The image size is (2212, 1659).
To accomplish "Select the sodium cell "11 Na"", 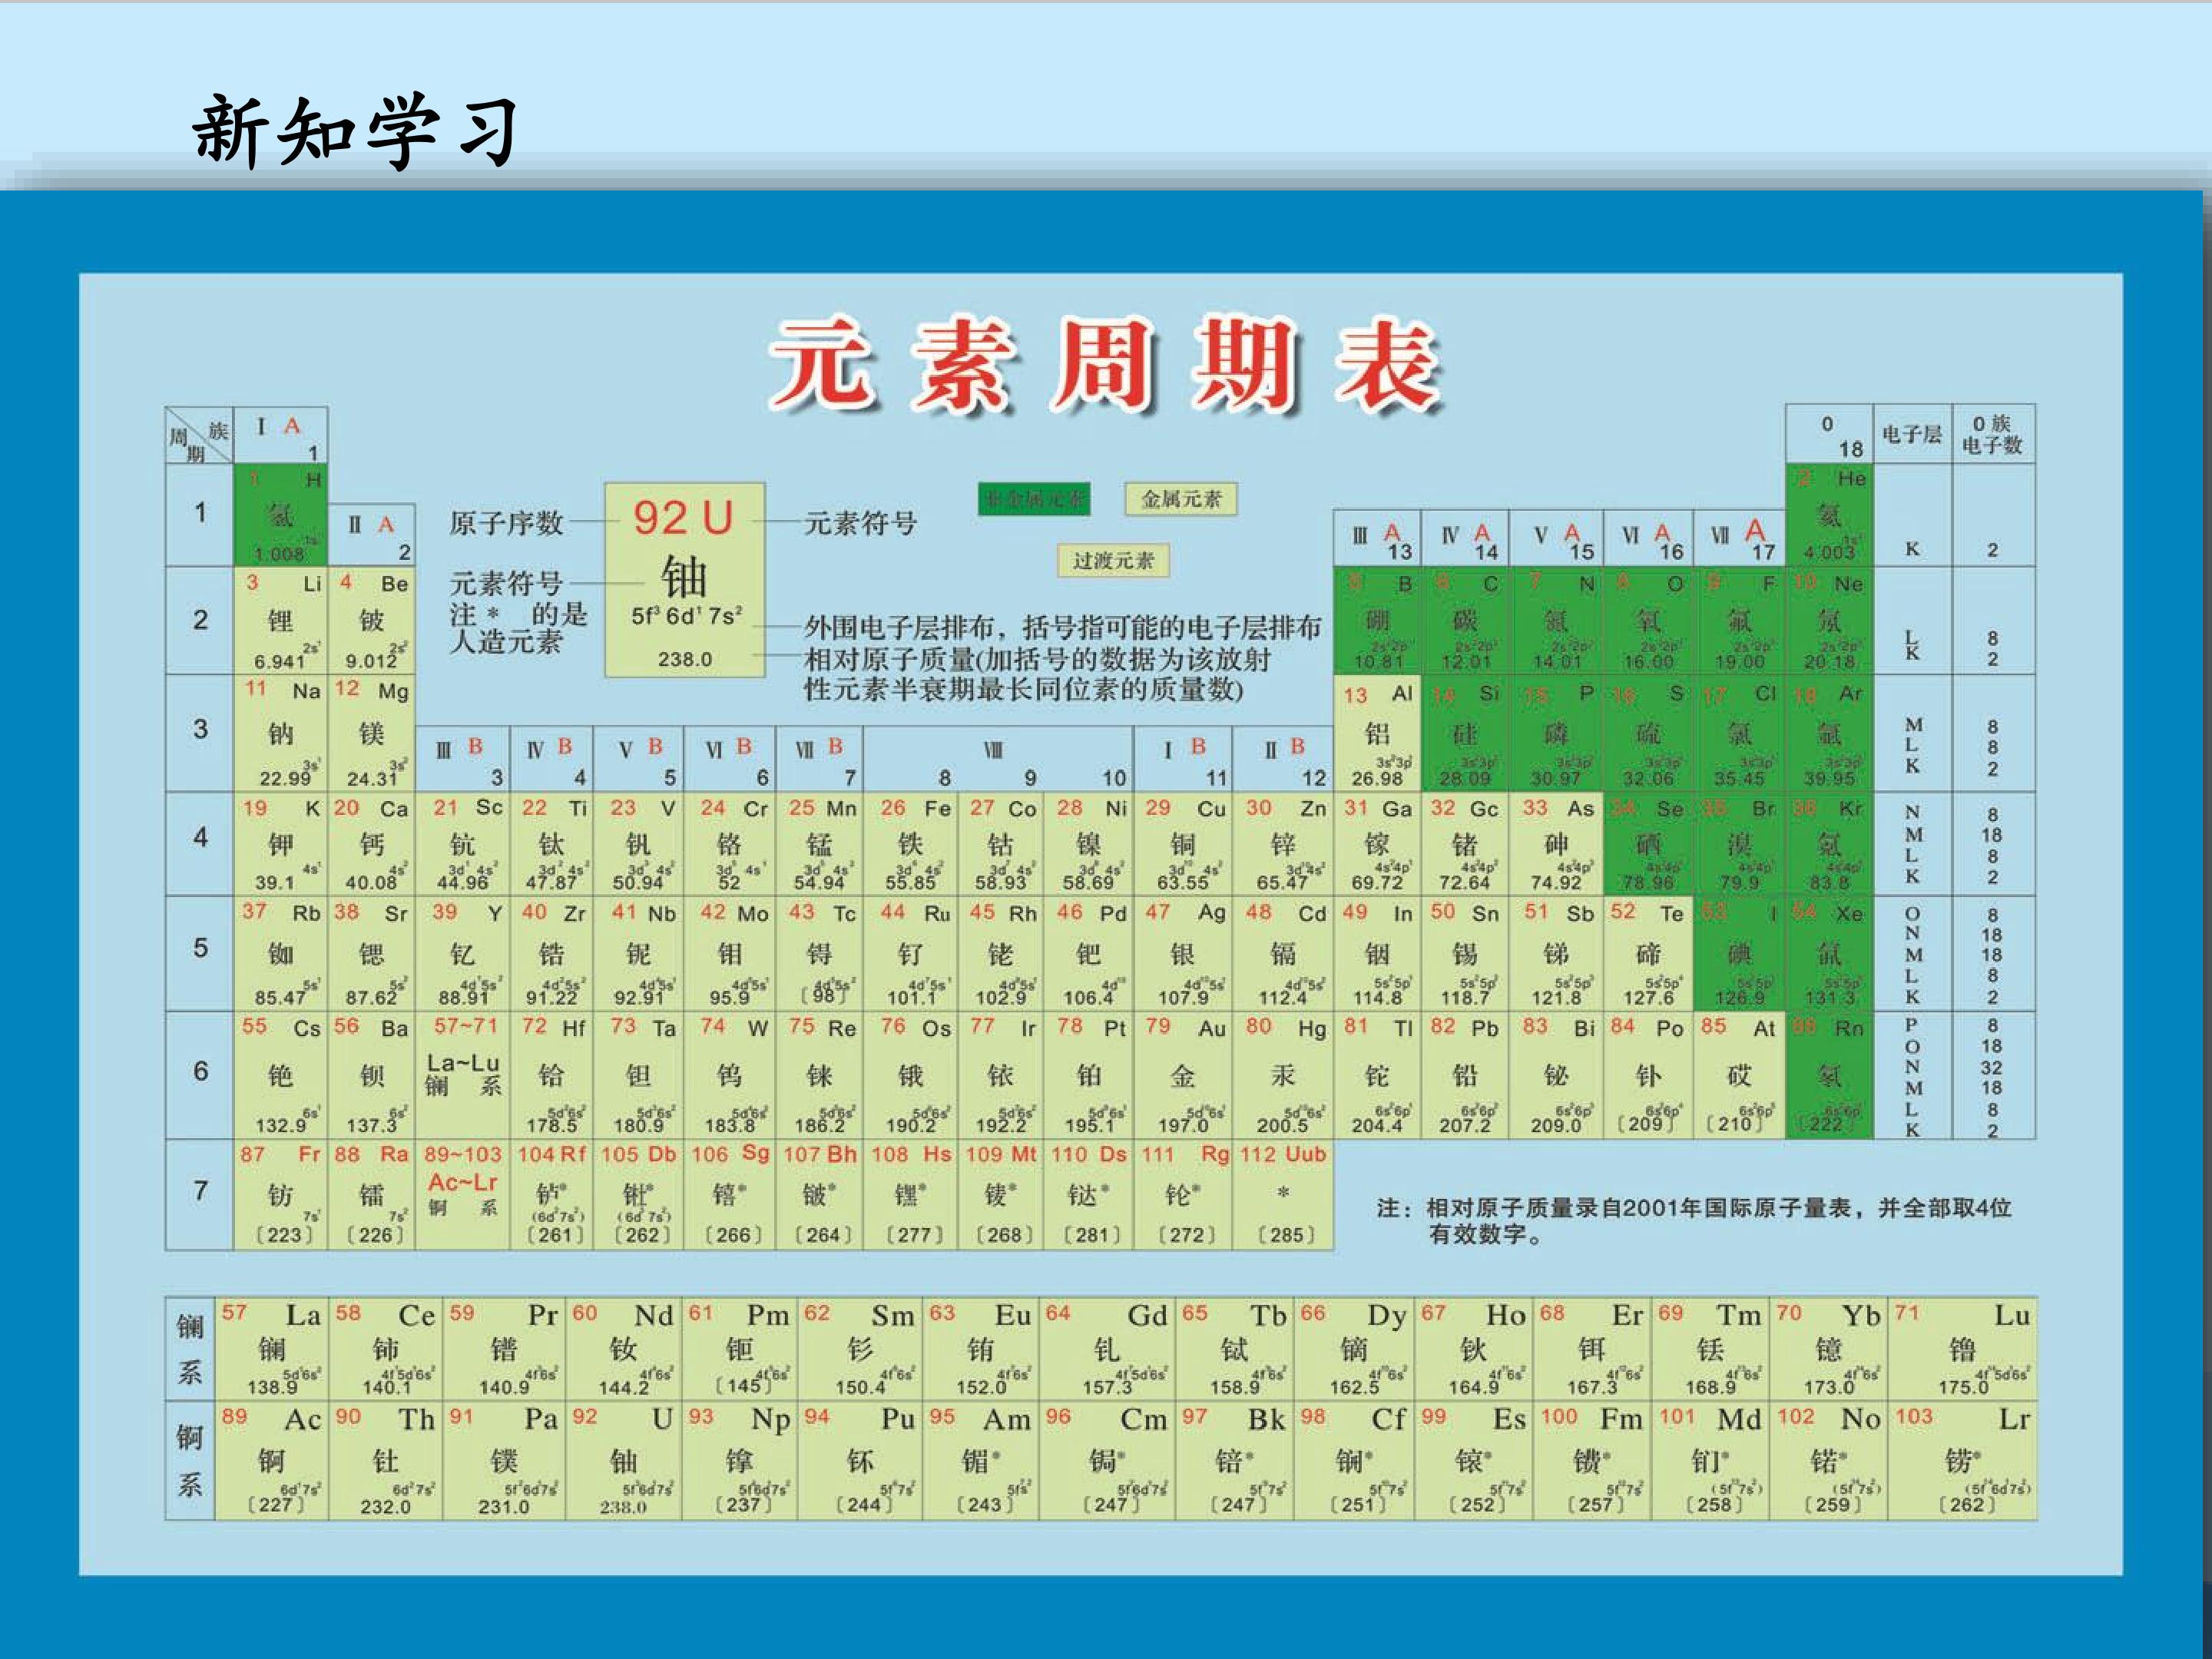I will (281, 733).
